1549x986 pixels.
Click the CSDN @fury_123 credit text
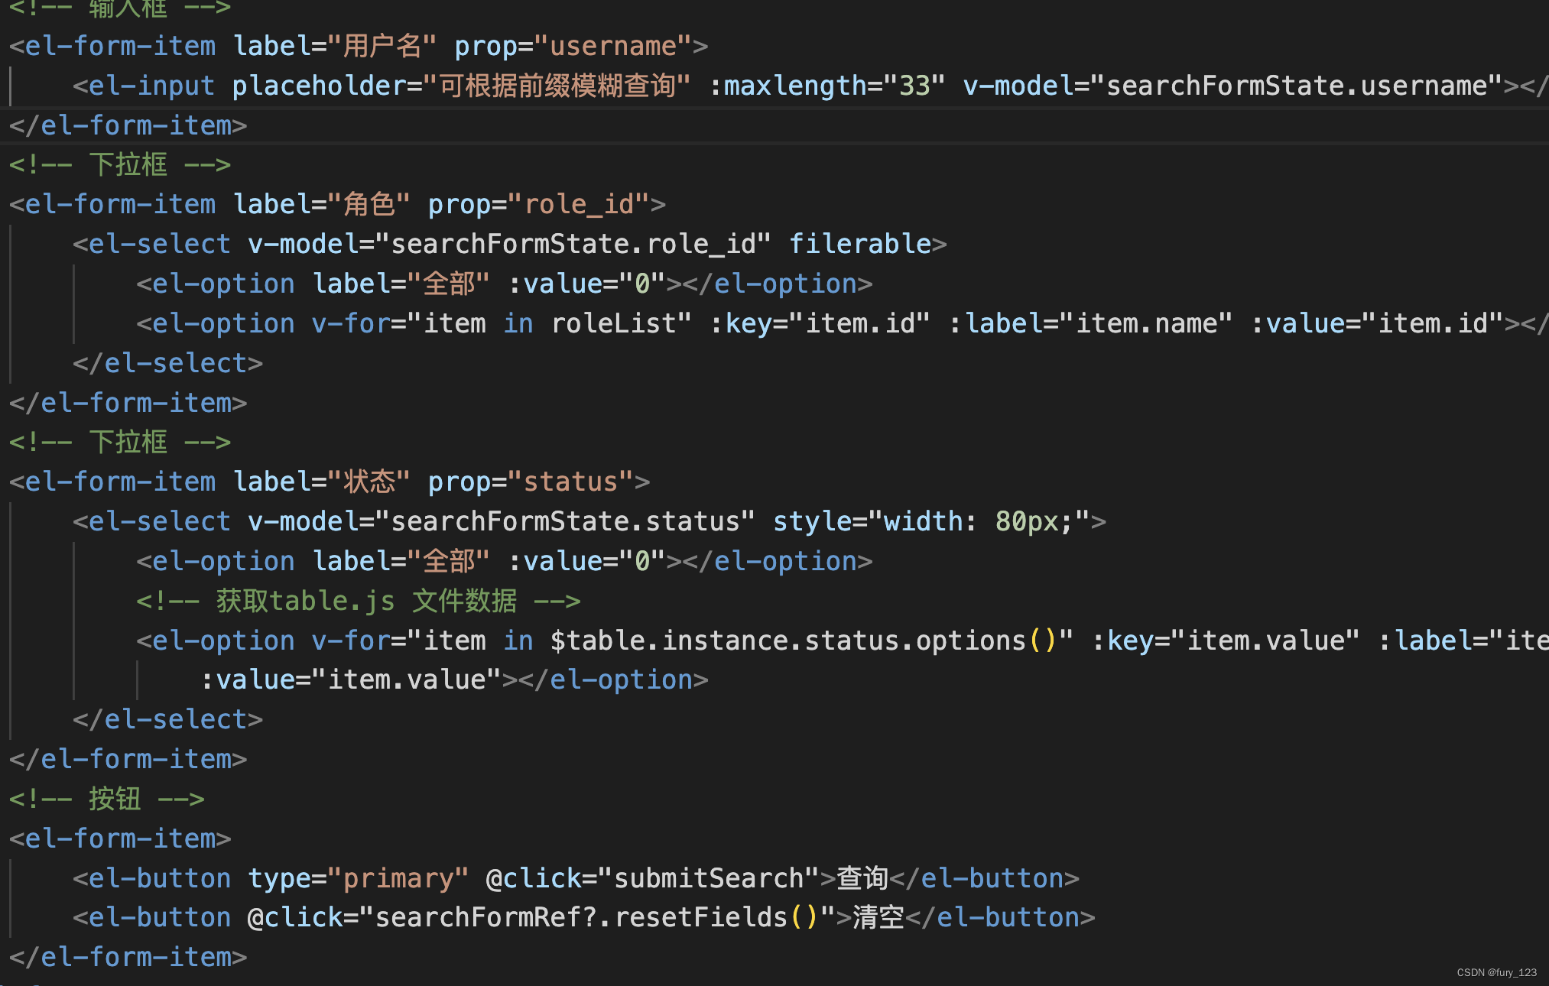(1496, 973)
